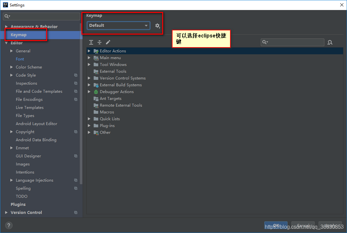Screen dimensions: 347x233
Task: Open File Types settings
Action: 25,116
